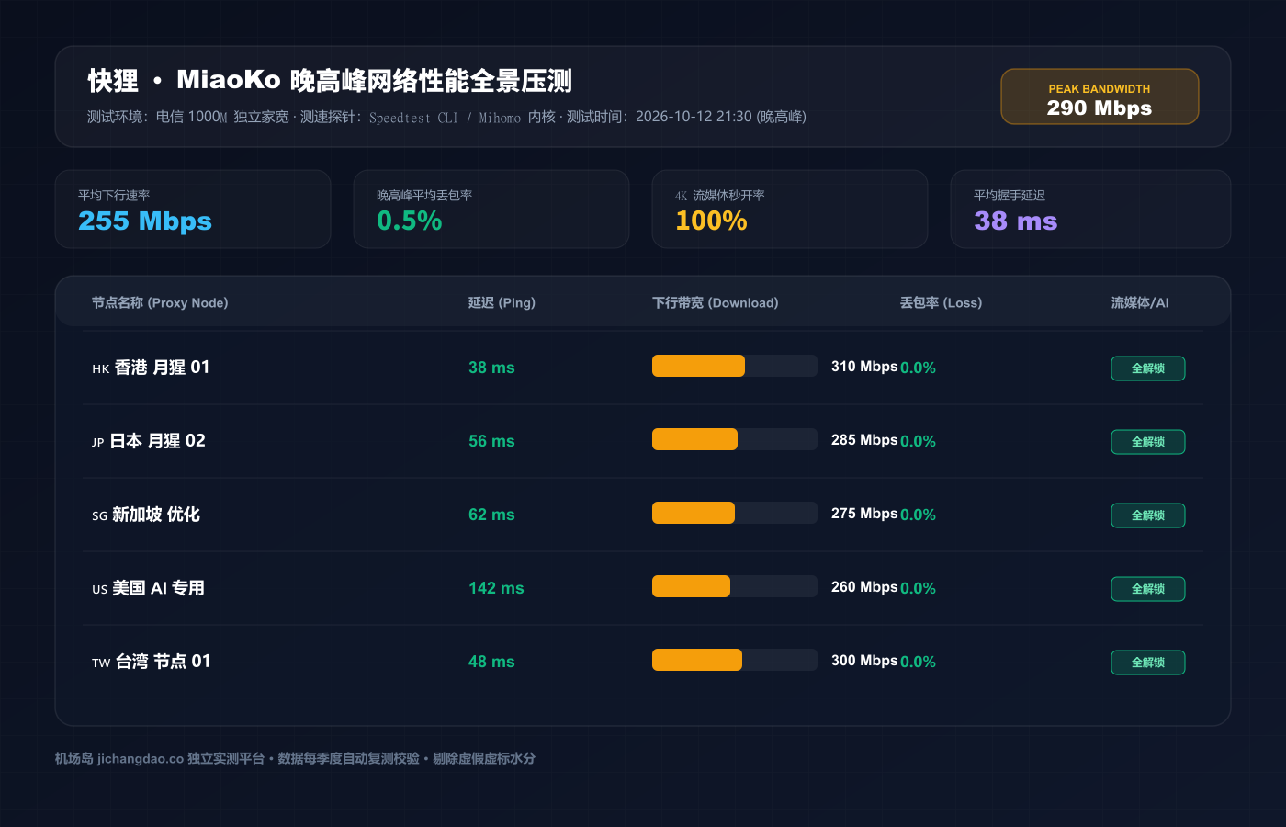Click the 测试环境 subtitle line under the title
The image size is (1286, 827).
pyautogui.click(x=446, y=117)
